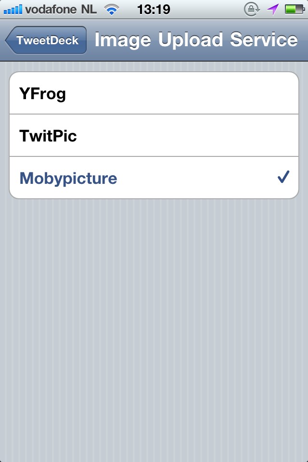The width and height of the screenshot is (308, 462).
Task: Tap the rotation lock icon
Action: pyautogui.click(x=251, y=10)
